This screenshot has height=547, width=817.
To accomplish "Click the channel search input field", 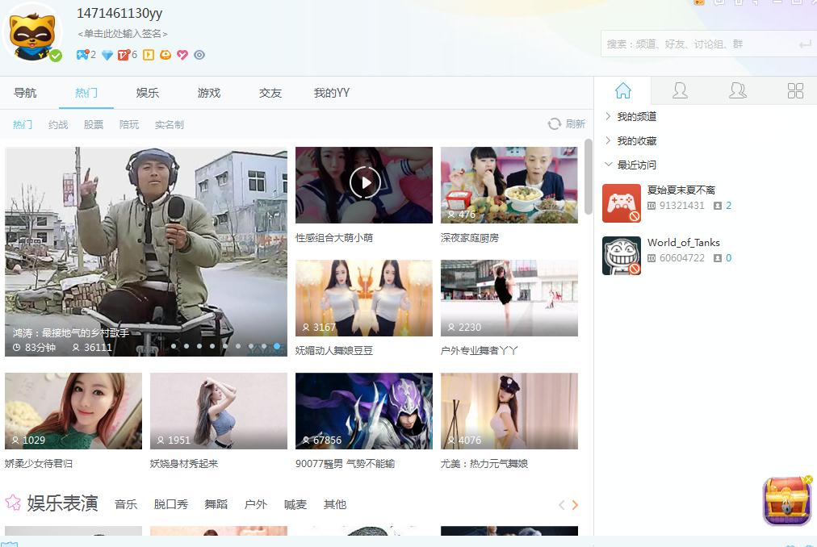I will (698, 44).
